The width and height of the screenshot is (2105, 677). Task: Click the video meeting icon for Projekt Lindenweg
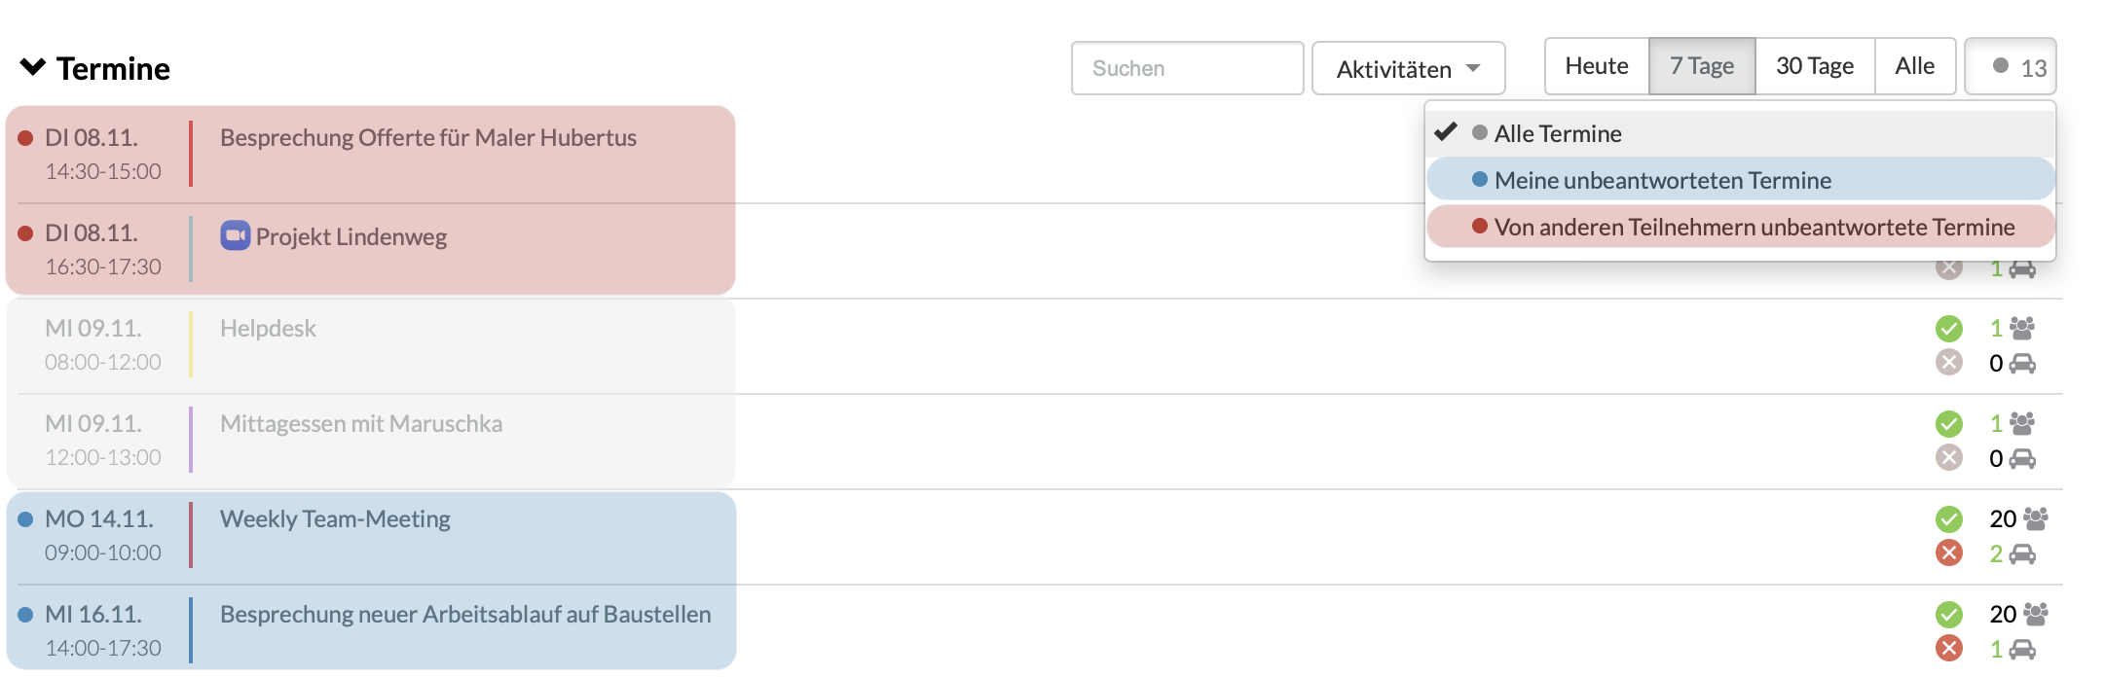(236, 235)
